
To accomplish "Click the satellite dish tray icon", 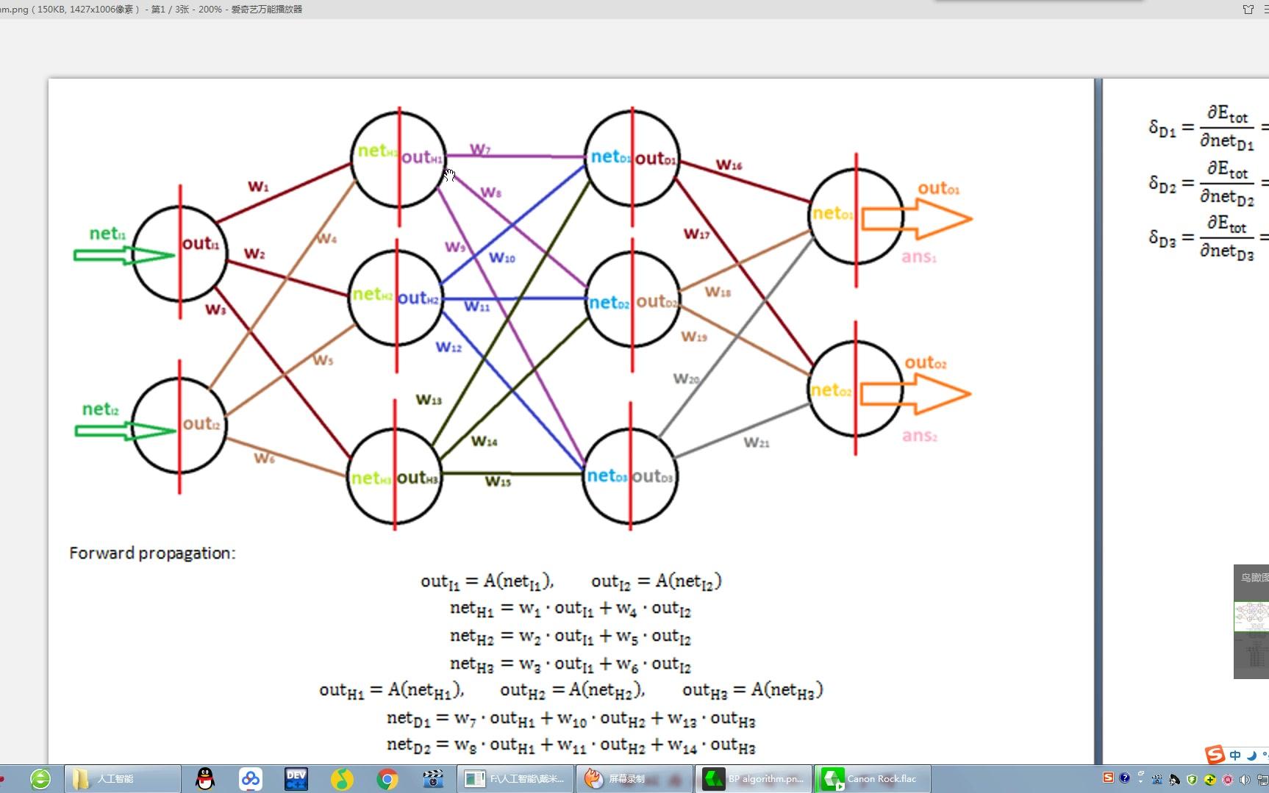I will click(x=1174, y=780).
